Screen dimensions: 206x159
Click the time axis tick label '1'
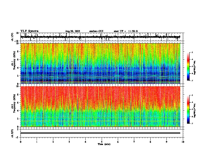tap(37, 142)
